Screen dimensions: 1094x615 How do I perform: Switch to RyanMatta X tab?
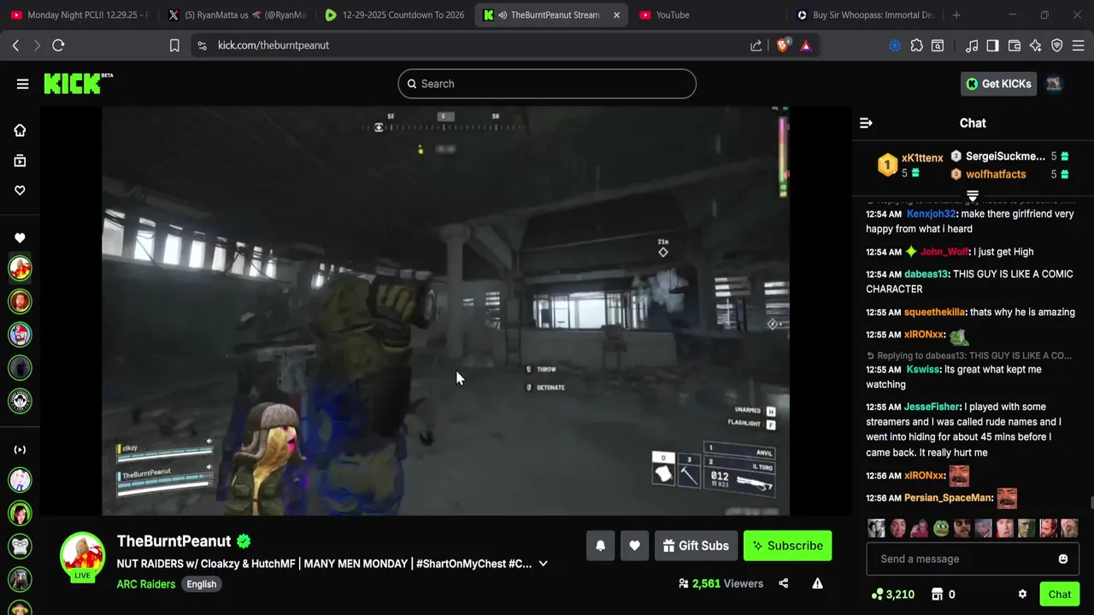click(237, 15)
